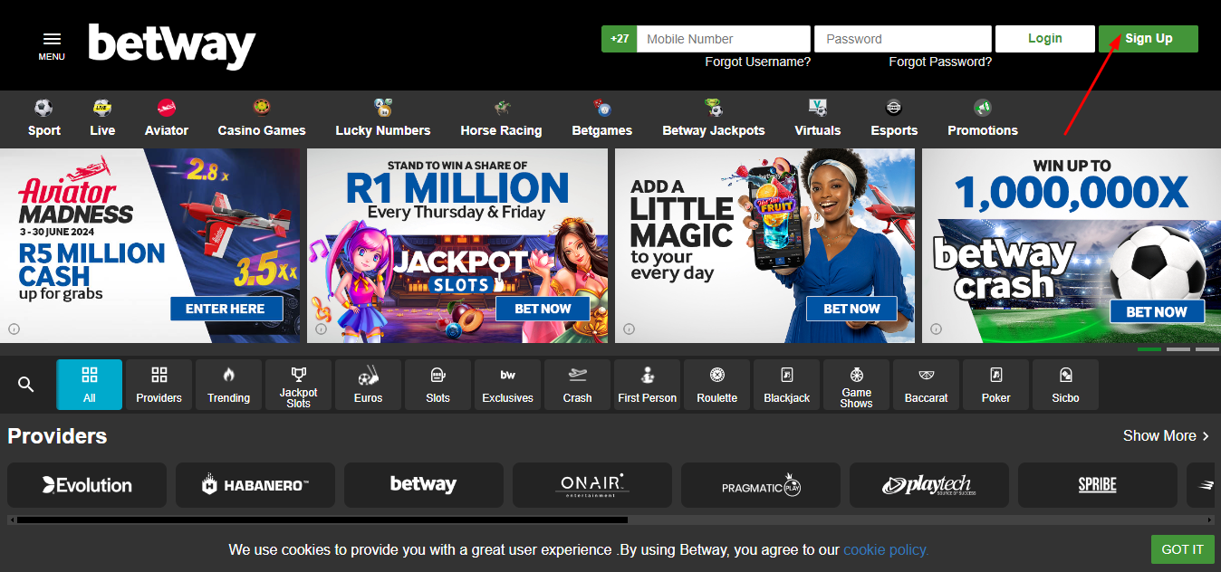Expand providers with Show More
Image resolution: width=1221 pixels, height=572 pixels.
click(x=1166, y=436)
